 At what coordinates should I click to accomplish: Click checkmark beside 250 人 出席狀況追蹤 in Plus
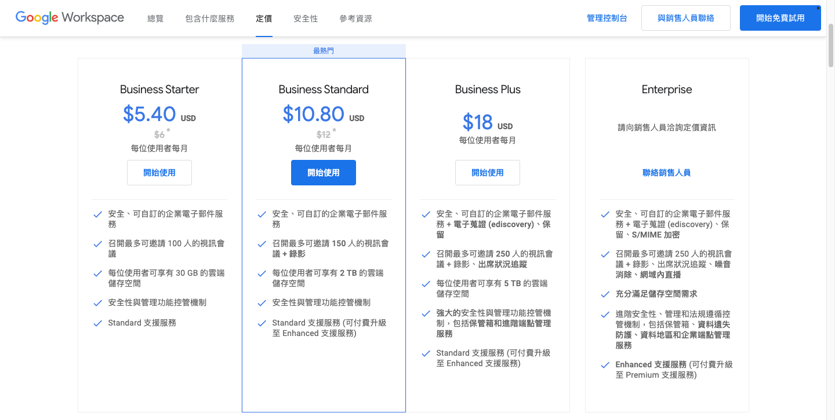pos(426,254)
